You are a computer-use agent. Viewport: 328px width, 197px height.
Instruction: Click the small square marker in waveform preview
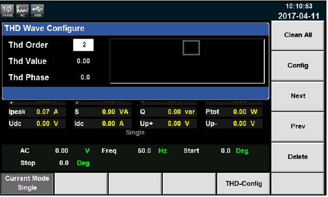[191, 48]
